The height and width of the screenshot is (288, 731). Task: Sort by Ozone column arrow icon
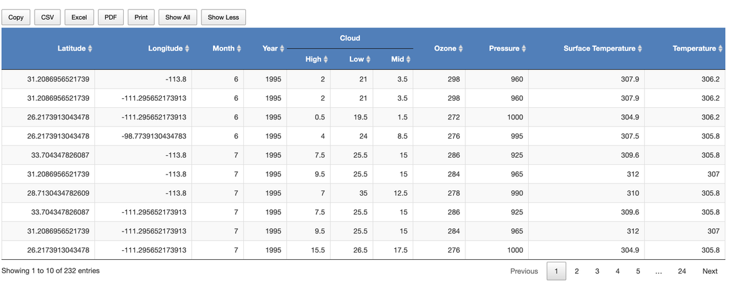(x=461, y=49)
